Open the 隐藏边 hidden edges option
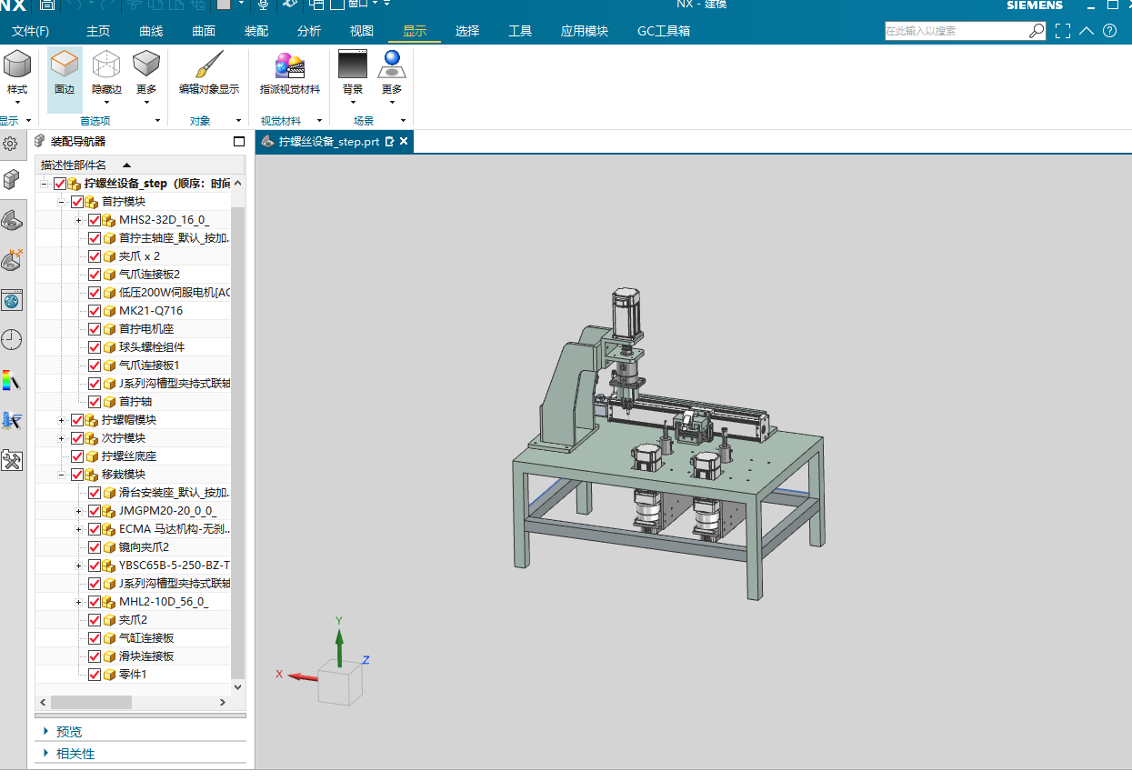1132x781 pixels. [106, 75]
